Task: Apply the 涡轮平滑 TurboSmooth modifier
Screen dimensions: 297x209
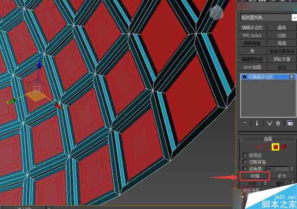Action: click(x=282, y=59)
